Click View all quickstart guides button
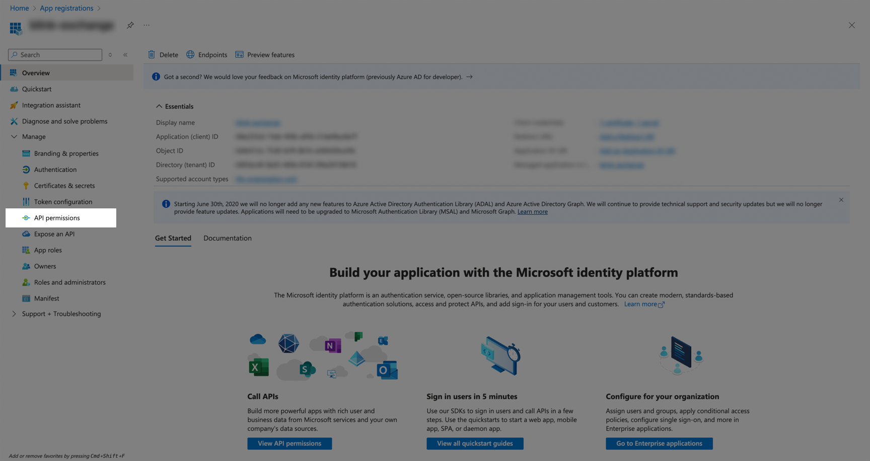The height and width of the screenshot is (461, 870). tap(475, 443)
